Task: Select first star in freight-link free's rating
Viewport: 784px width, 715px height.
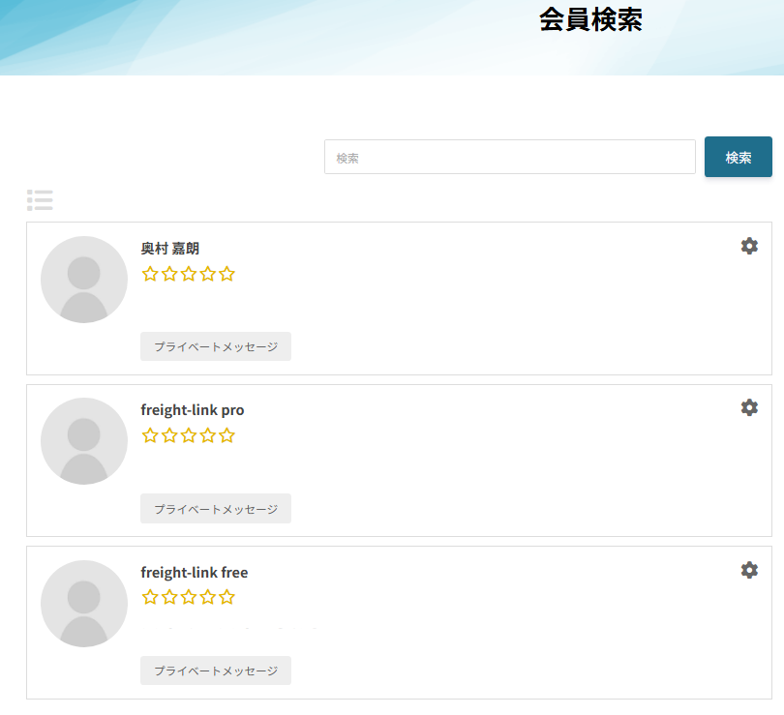Action: pyautogui.click(x=150, y=597)
